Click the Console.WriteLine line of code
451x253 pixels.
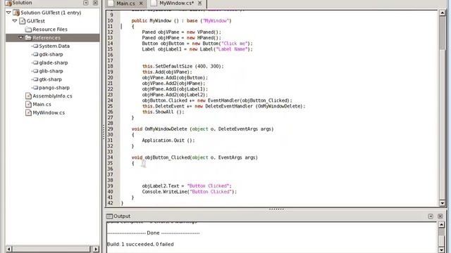click(190, 192)
